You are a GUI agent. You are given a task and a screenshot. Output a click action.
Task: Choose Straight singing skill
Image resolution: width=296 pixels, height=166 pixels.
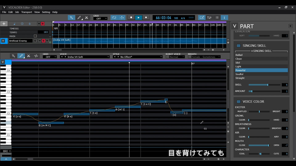point(261,78)
